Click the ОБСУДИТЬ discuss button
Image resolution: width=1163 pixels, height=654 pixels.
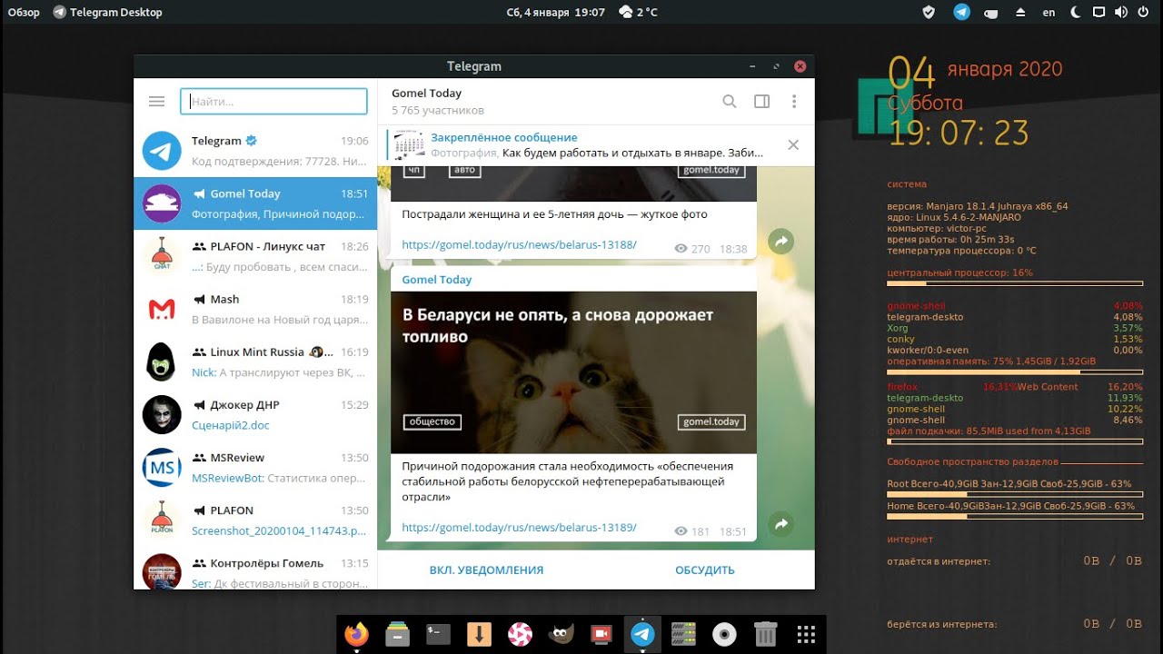(x=705, y=570)
